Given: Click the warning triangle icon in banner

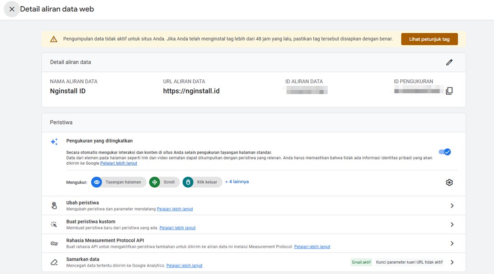Looking at the screenshot, I should [x=54, y=39].
